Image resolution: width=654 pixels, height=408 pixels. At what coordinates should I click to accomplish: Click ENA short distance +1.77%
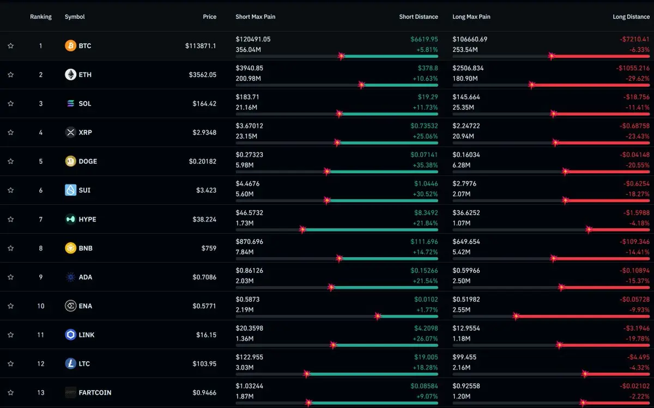point(427,309)
